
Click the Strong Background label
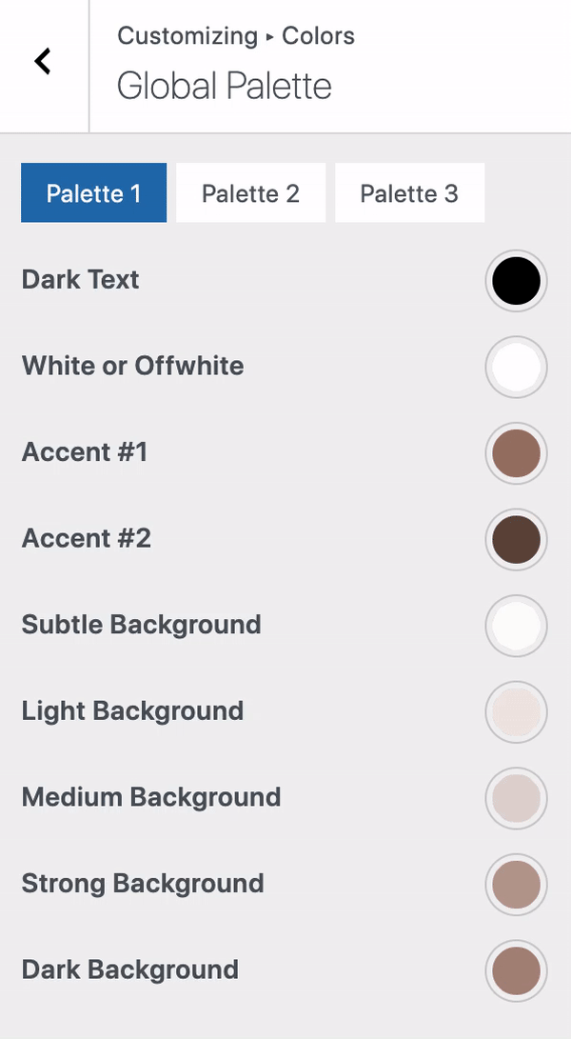[143, 884]
